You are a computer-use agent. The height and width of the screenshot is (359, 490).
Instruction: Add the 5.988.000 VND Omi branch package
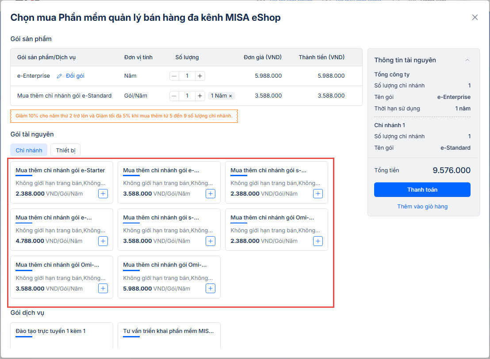[x=211, y=288]
